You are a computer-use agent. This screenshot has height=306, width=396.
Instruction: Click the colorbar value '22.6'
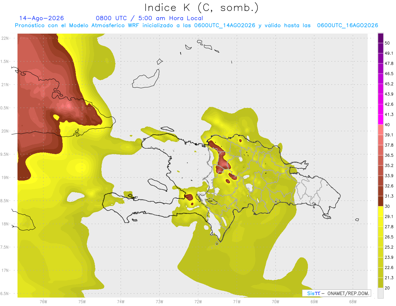tap(389, 267)
